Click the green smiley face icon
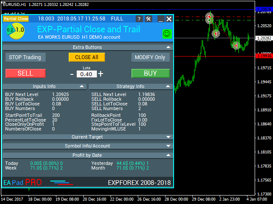This screenshot has width=273, height=204. point(166,33)
